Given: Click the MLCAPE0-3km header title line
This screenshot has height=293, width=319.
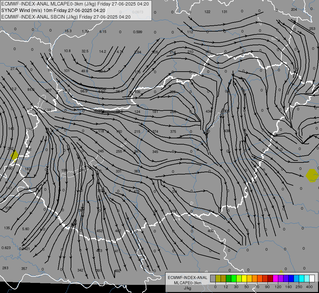Looking at the screenshot, I should [x=75, y=4].
